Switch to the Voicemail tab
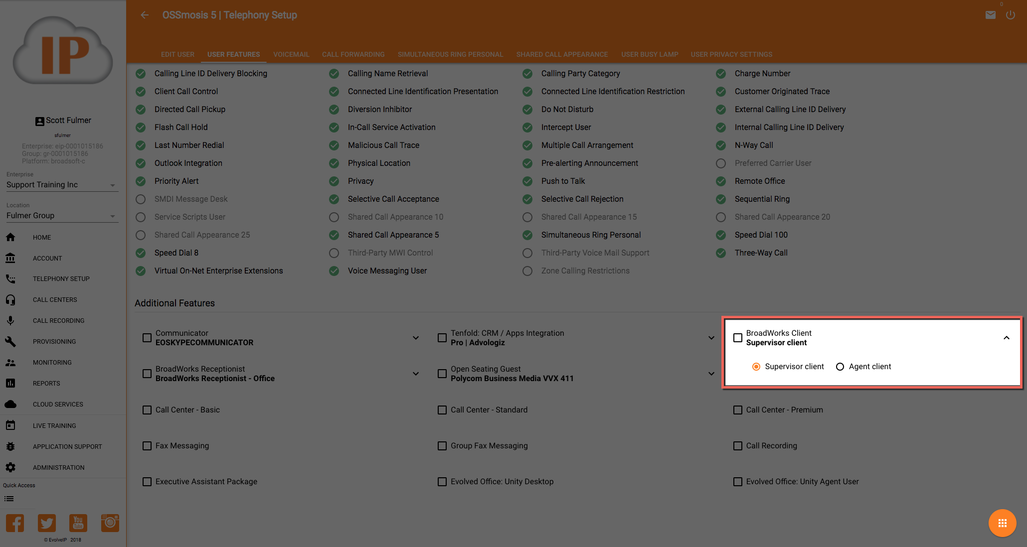Image resolution: width=1027 pixels, height=547 pixels. tap(291, 54)
